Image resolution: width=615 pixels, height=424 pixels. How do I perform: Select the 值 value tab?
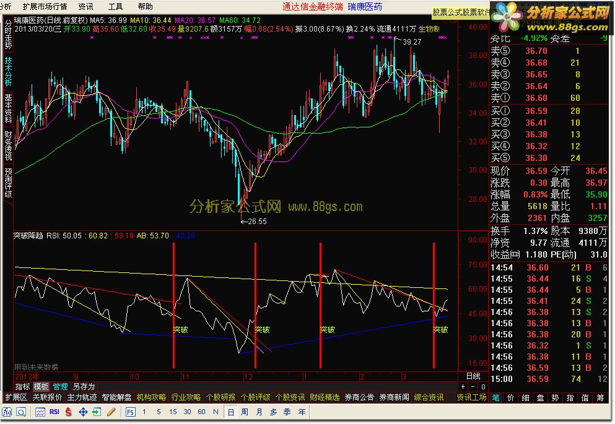click(585, 398)
